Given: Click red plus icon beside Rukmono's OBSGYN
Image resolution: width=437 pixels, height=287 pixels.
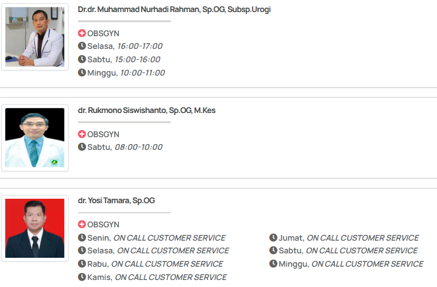Looking at the screenshot, I should point(82,134).
